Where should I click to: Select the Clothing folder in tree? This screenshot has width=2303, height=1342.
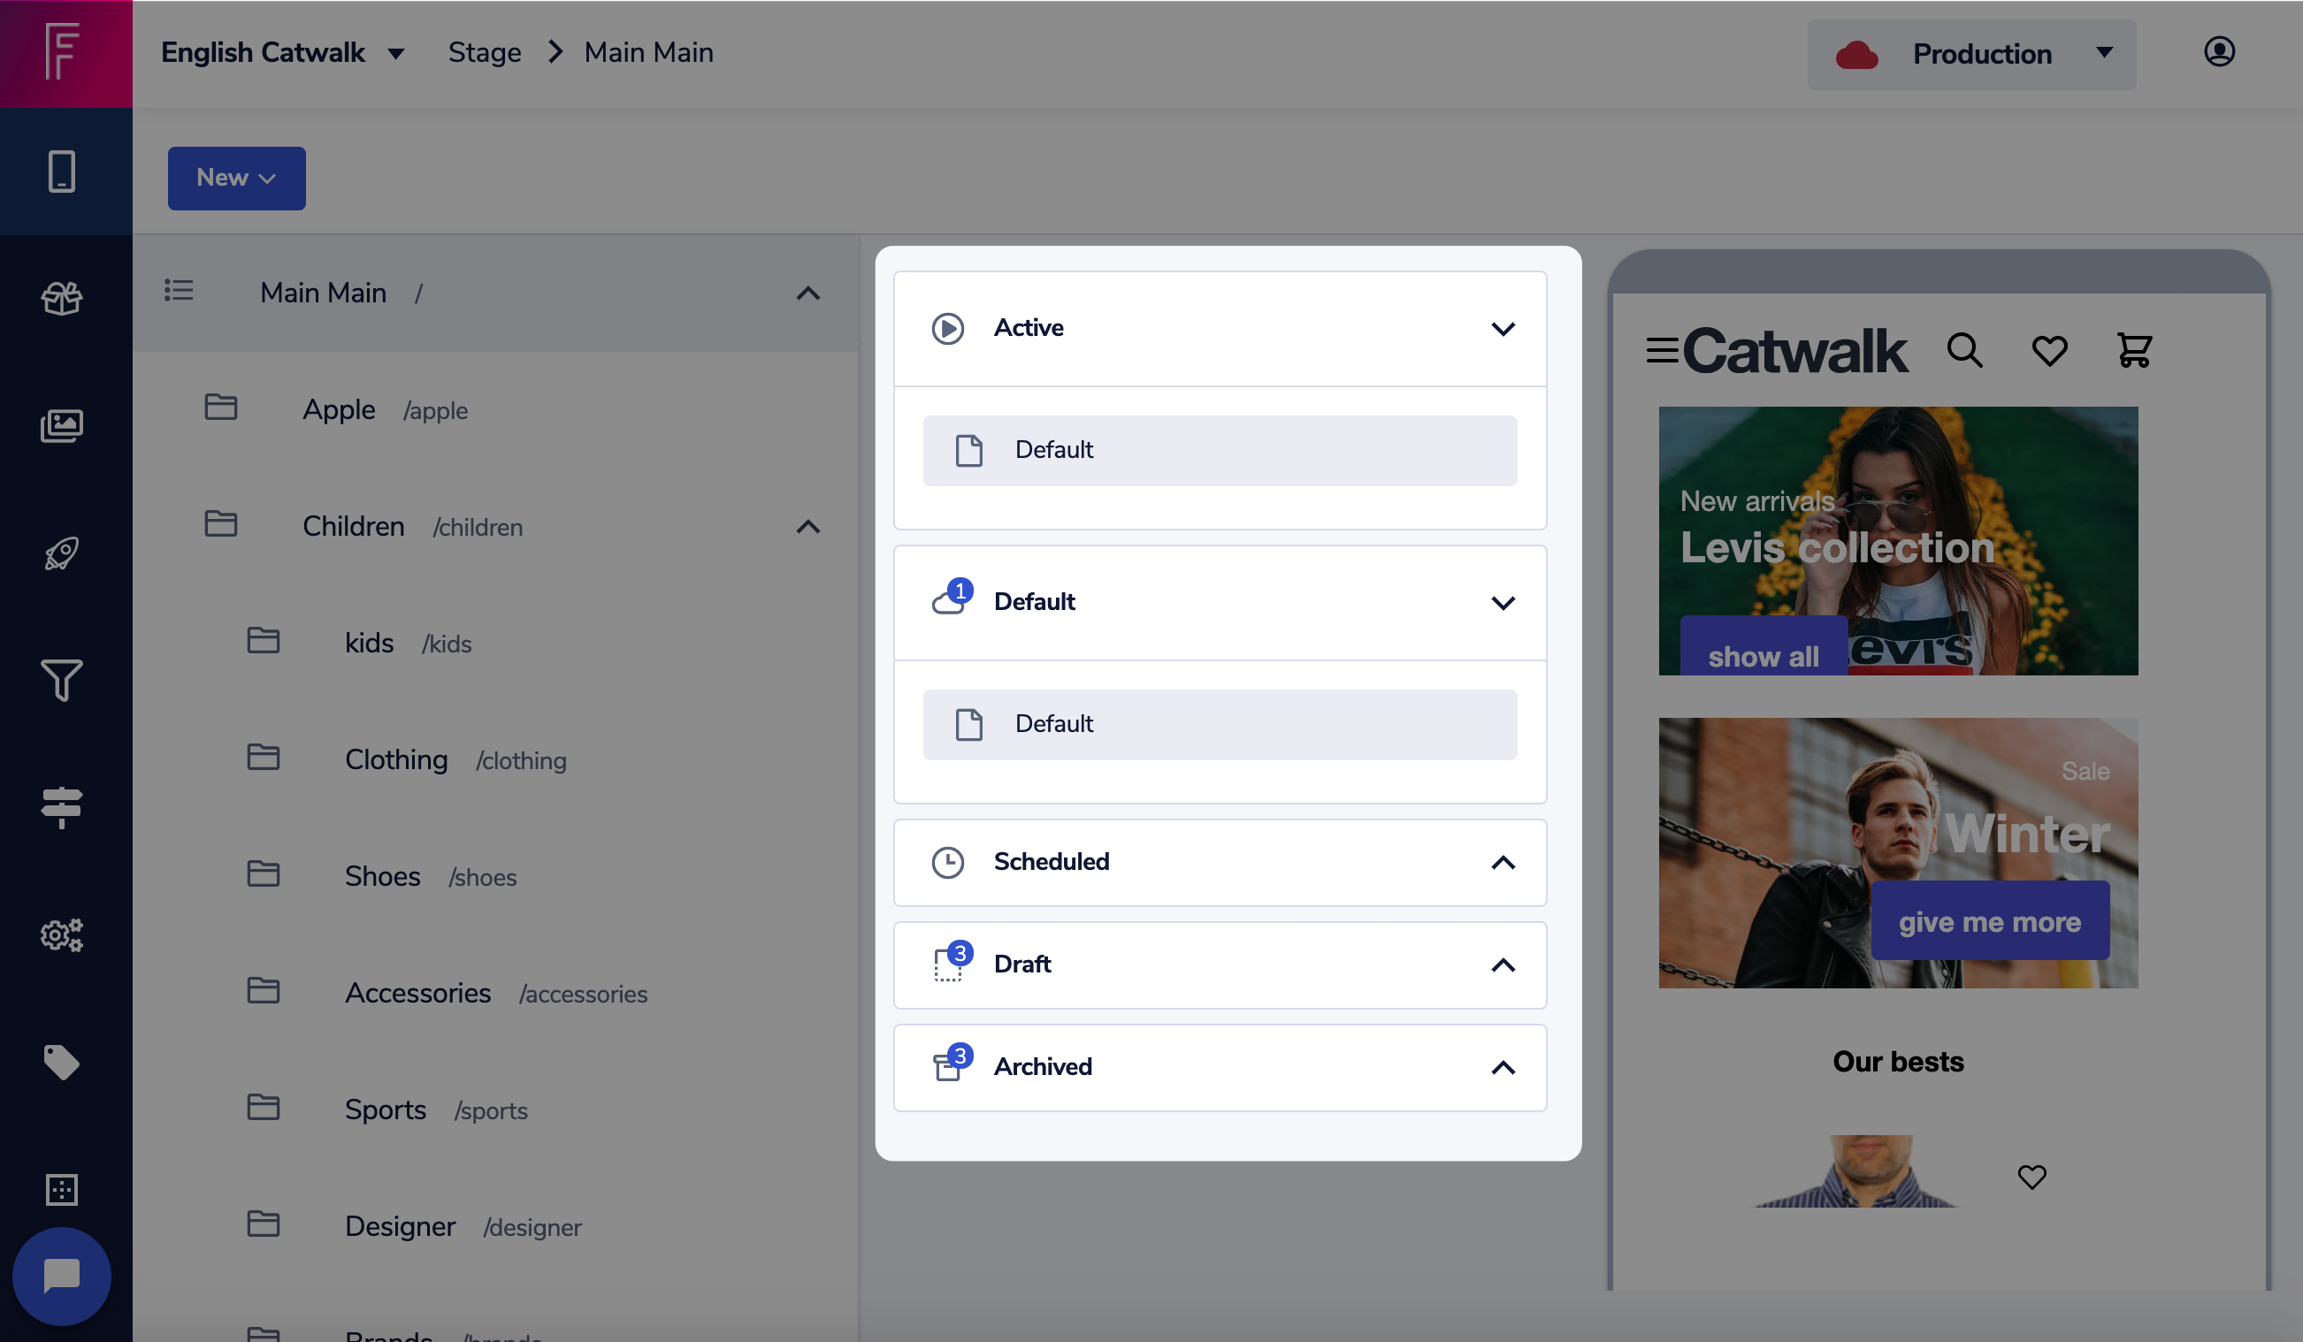[395, 760]
